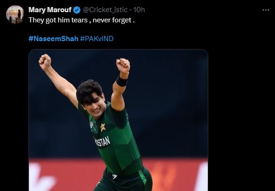
Task: Open the #NaseemShah hashtag link
Action: pyautogui.click(x=53, y=39)
